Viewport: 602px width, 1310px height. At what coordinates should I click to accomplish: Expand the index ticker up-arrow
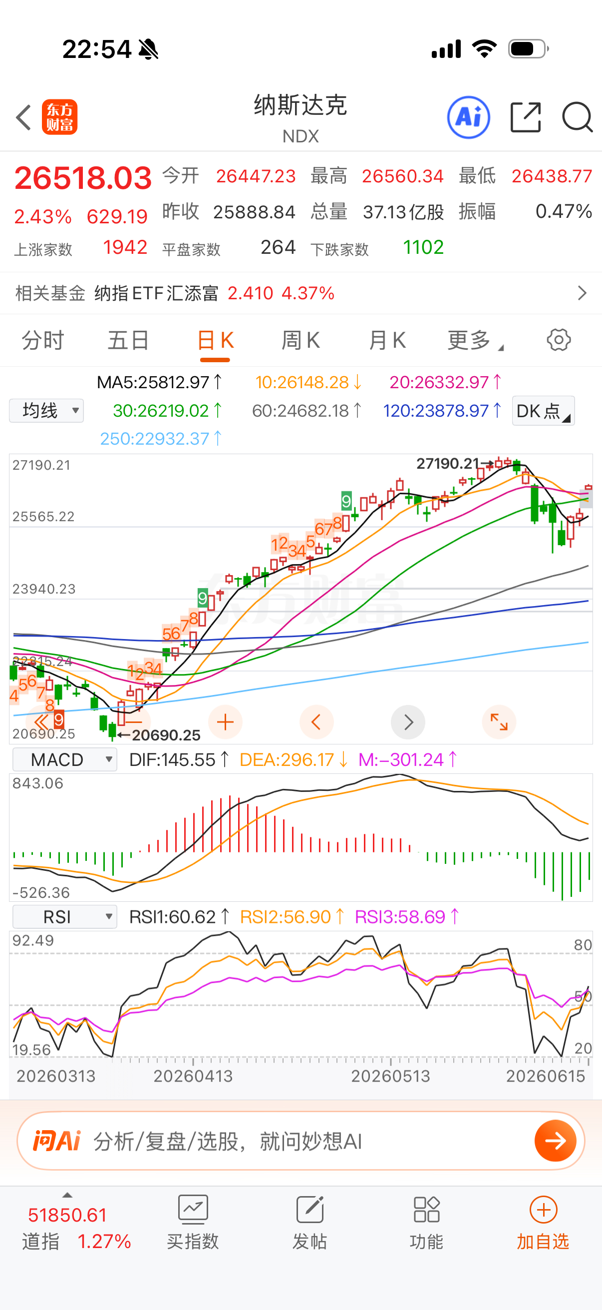pos(67,1195)
